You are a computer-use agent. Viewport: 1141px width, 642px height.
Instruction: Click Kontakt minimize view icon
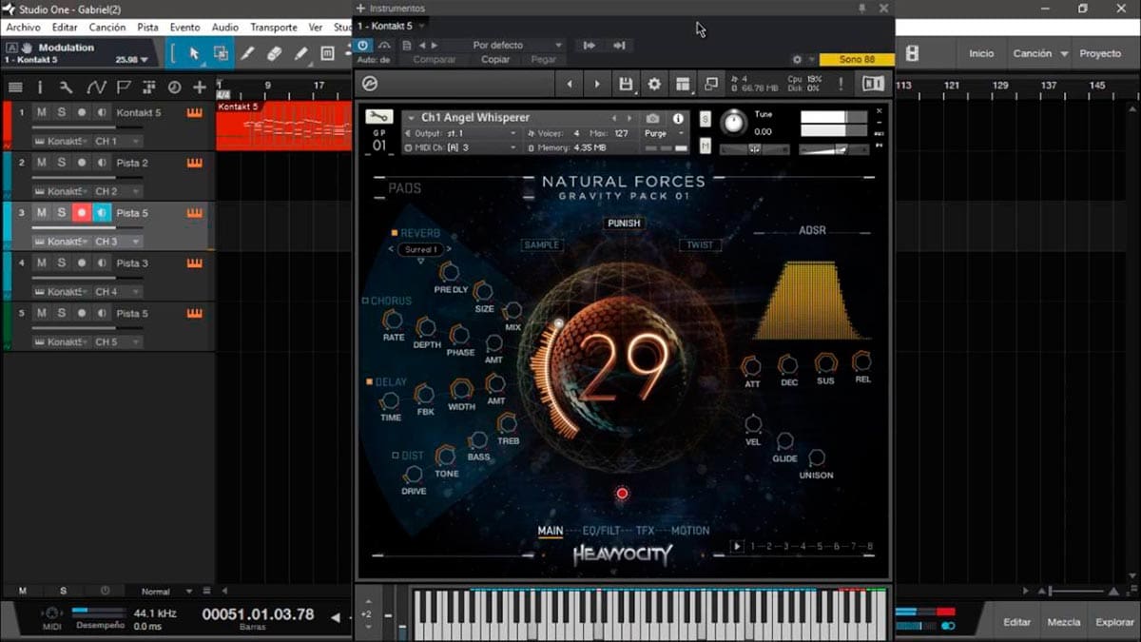pyautogui.click(x=711, y=84)
